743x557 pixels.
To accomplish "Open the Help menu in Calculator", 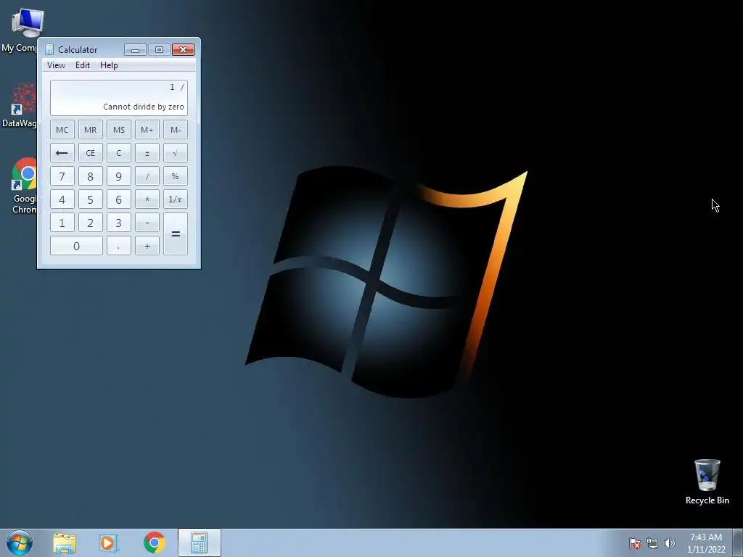I will tap(109, 65).
